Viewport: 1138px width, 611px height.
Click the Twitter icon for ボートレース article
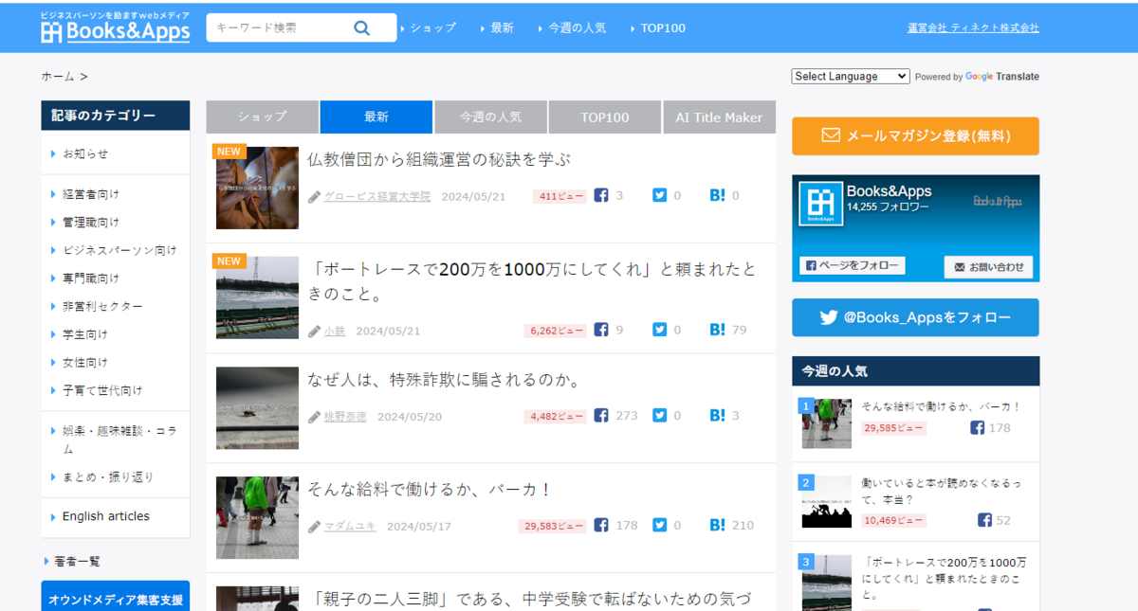(x=659, y=330)
